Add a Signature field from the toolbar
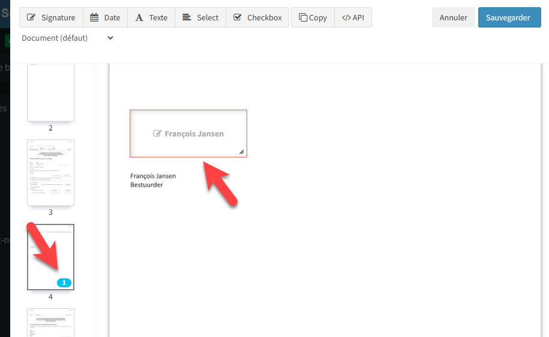 (x=51, y=17)
